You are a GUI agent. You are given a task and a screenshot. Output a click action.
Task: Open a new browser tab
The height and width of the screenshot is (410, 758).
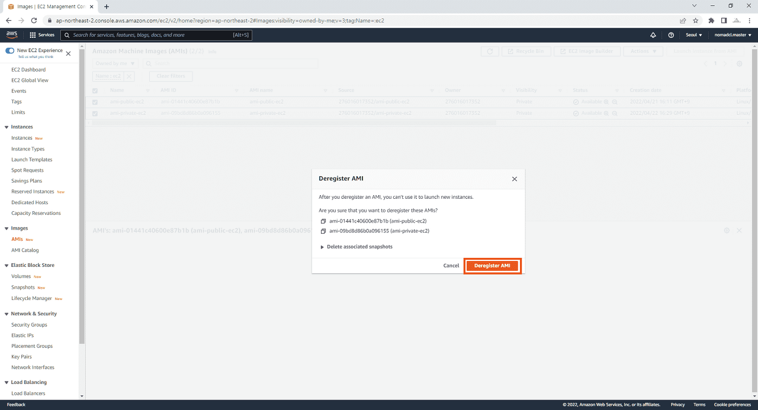(x=107, y=7)
